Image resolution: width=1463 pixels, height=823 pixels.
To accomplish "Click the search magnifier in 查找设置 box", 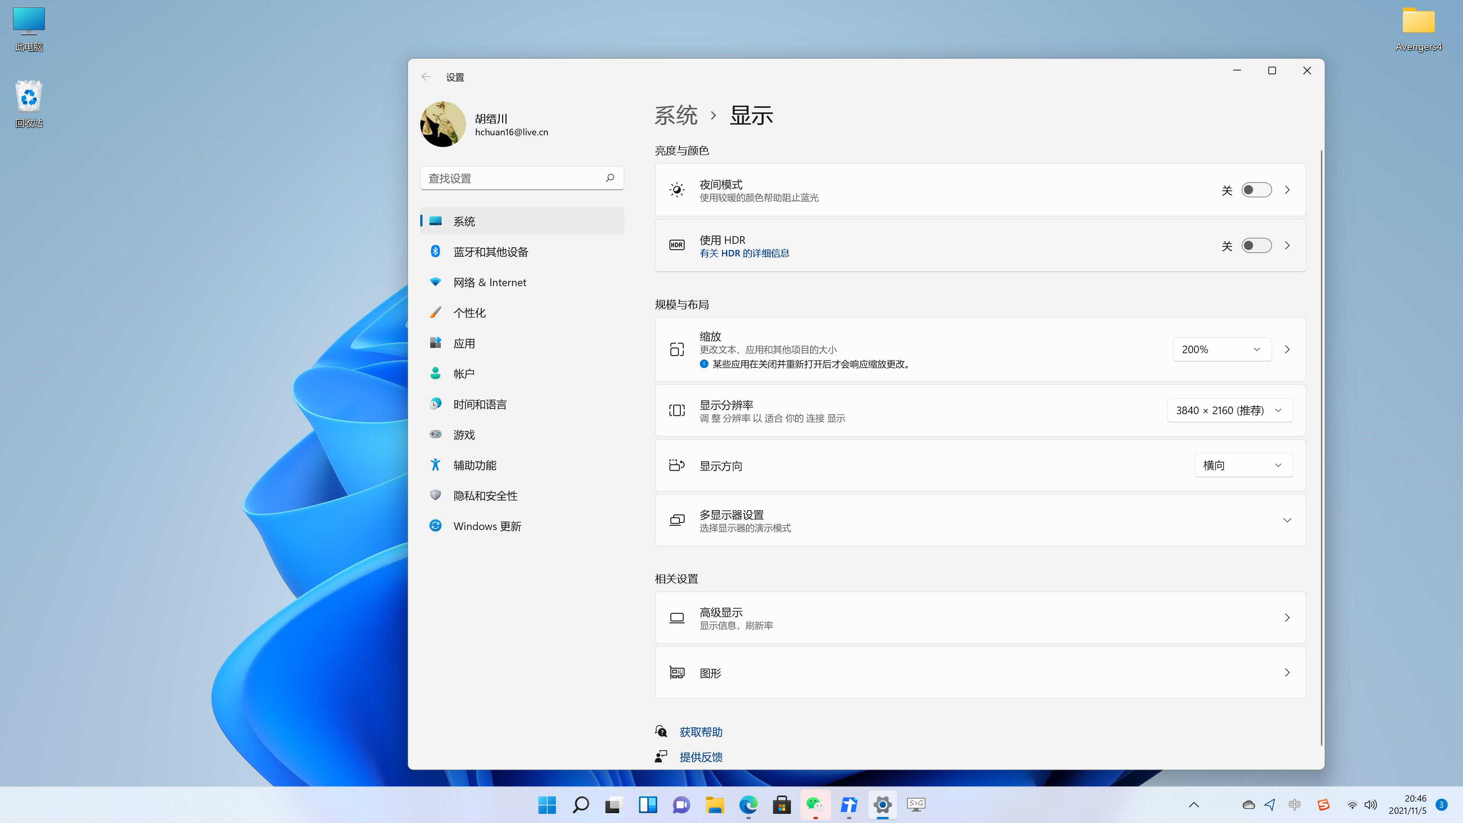I will point(610,178).
